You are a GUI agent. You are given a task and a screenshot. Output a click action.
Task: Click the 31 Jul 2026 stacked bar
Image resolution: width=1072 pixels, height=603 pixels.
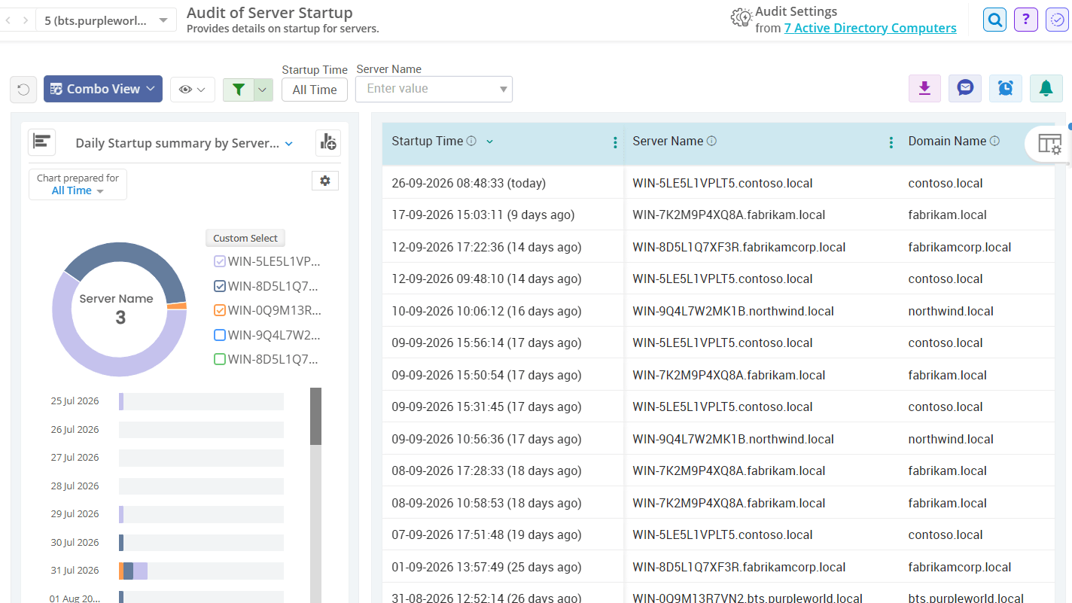pyautogui.click(x=133, y=571)
